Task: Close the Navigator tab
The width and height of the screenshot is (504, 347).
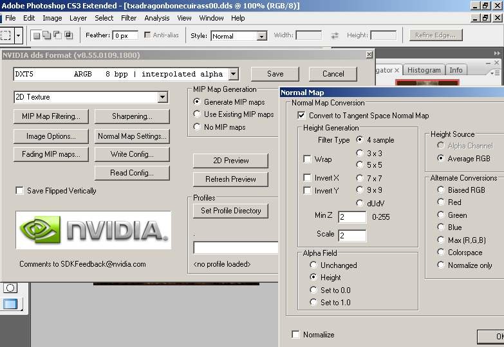Action: 397,70
